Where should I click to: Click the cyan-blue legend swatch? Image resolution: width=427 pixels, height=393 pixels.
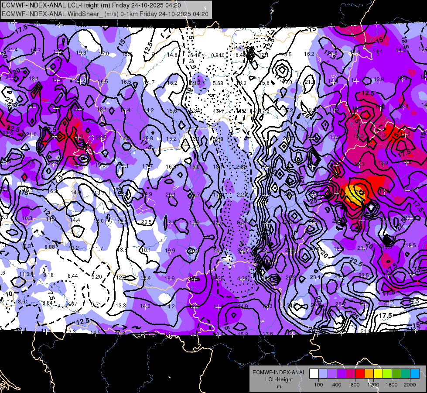[415, 374]
